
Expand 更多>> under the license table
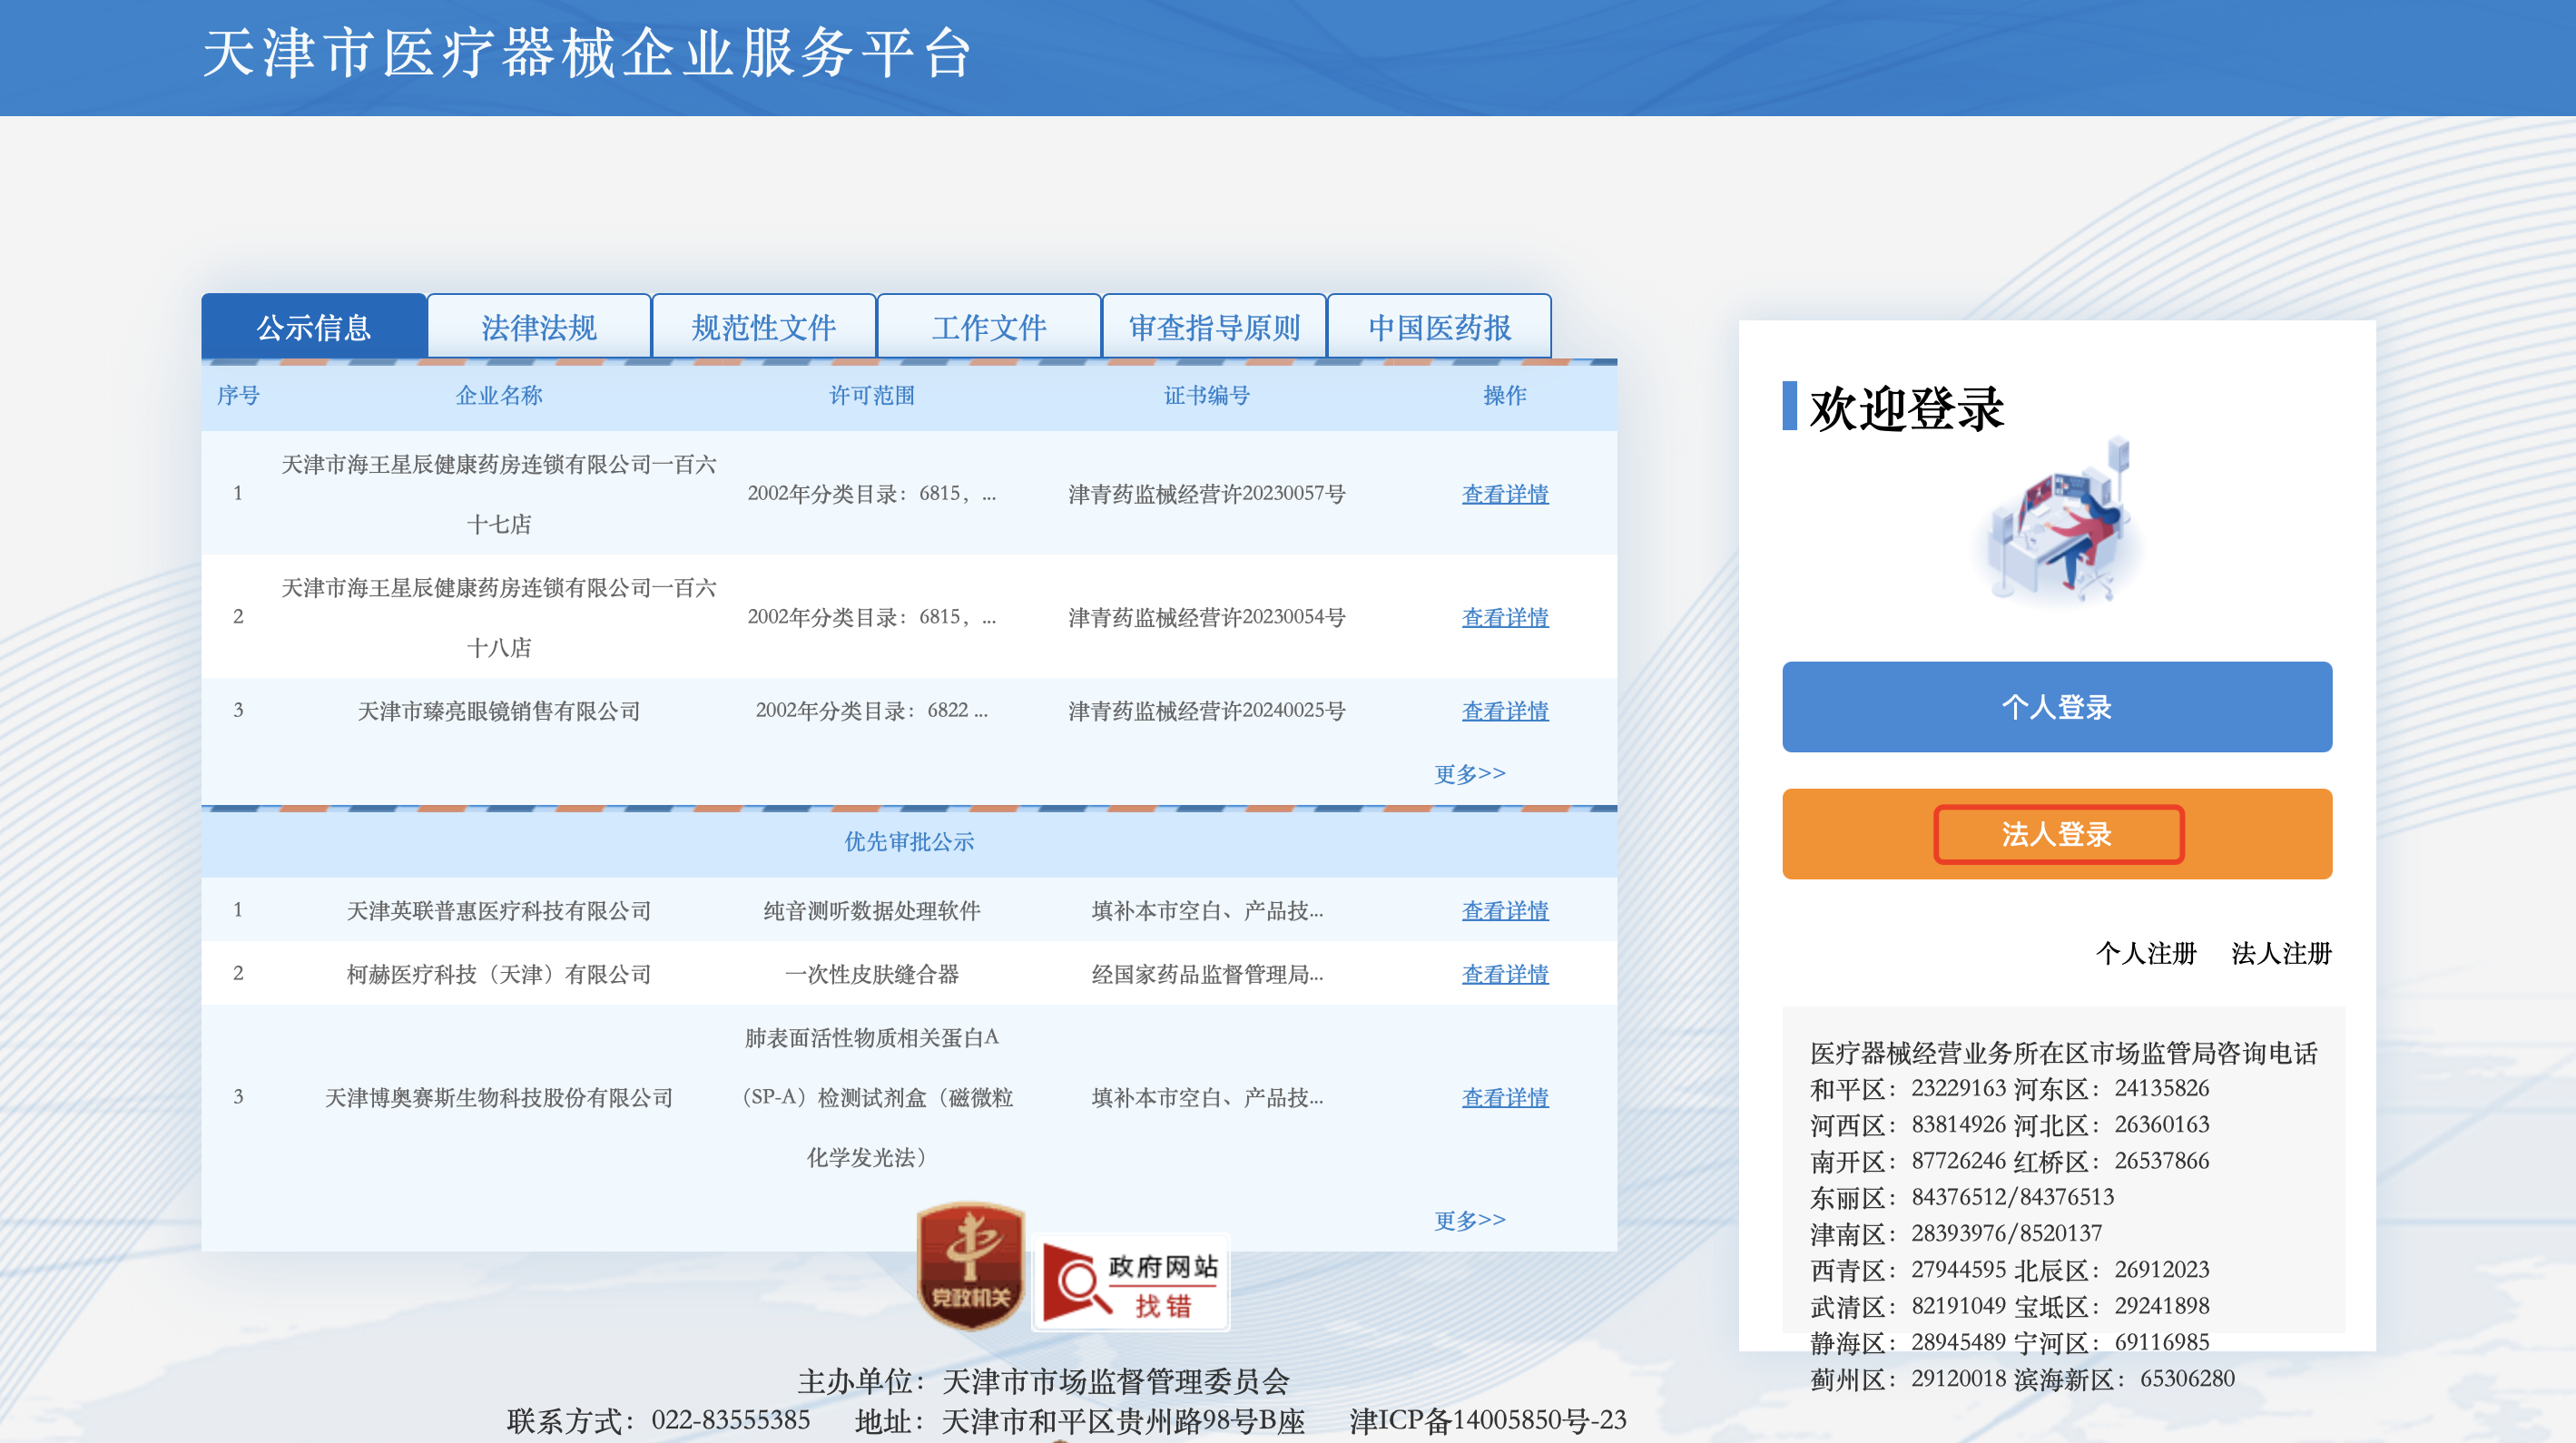pos(1469,773)
